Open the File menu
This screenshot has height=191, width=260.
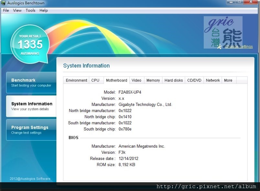click(x=6, y=10)
